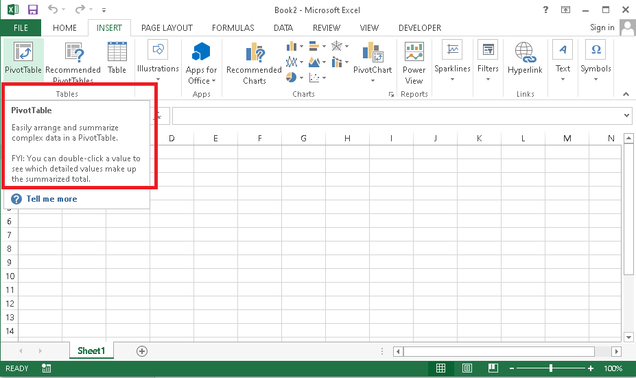
Task: Insert a line chart
Action: [x=295, y=62]
